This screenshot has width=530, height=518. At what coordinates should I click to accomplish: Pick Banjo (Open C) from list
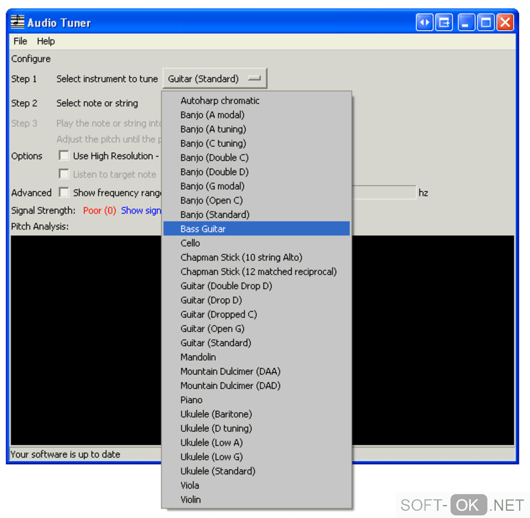[x=257, y=201]
